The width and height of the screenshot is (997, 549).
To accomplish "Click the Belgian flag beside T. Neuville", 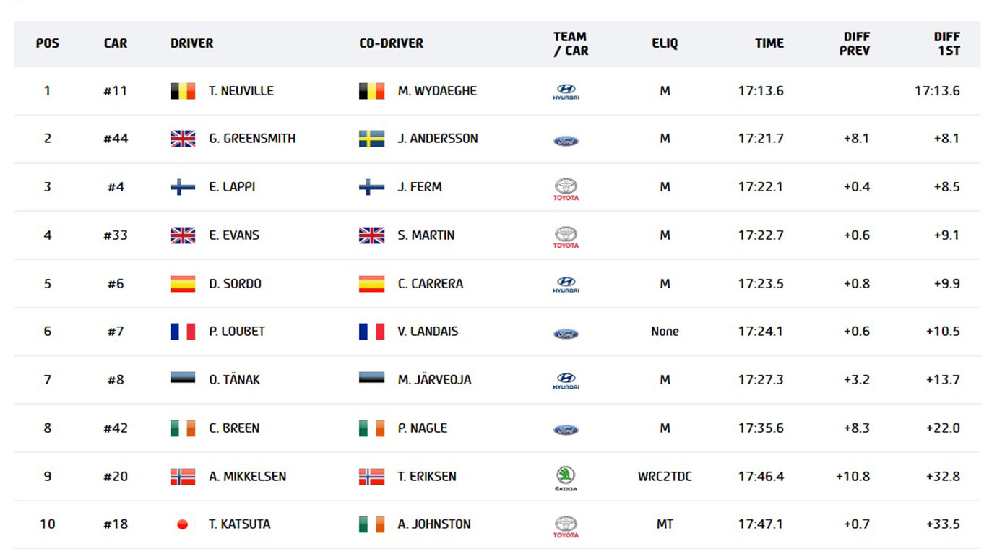I will point(183,91).
